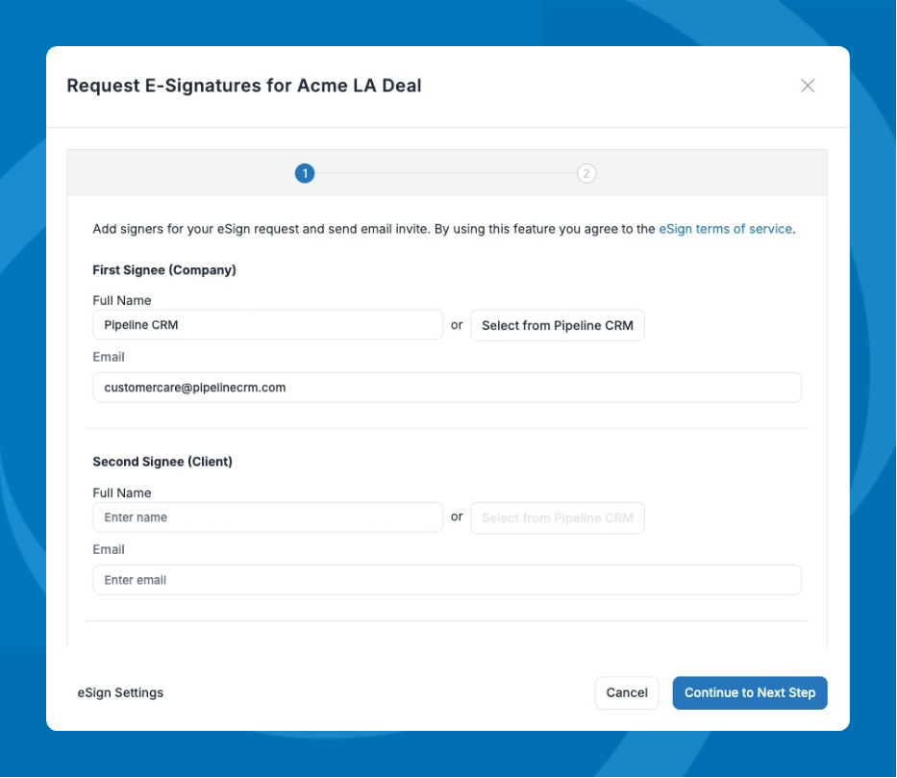Click the Email label under Second Signee

click(109, 550)
